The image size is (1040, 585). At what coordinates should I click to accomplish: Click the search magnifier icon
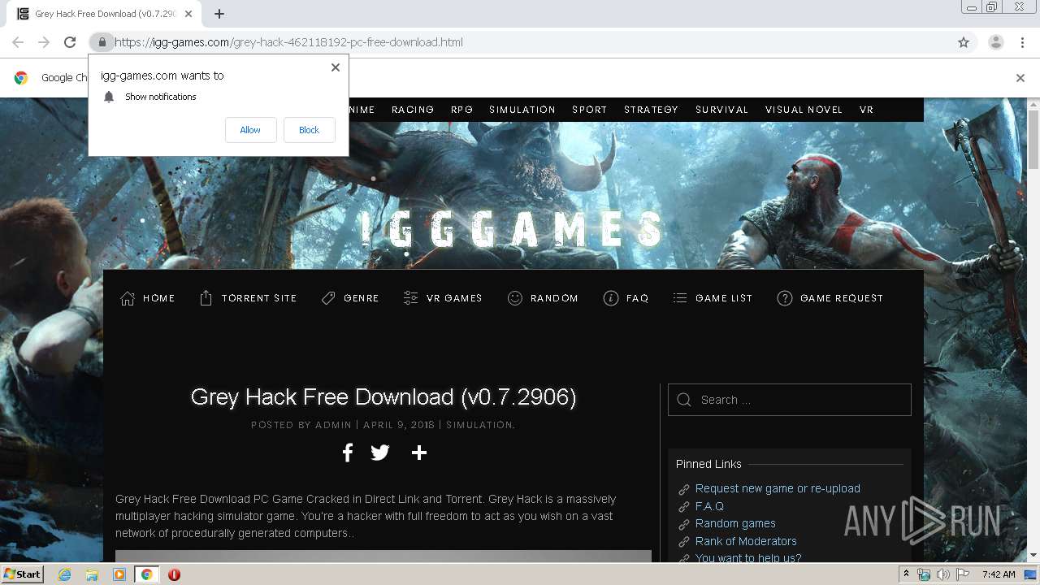[x=684, y=400]
